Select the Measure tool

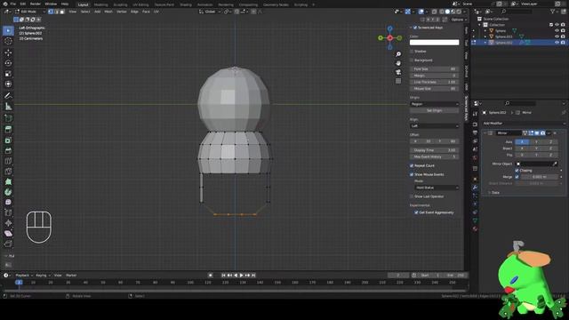click(x=8, y=107)
